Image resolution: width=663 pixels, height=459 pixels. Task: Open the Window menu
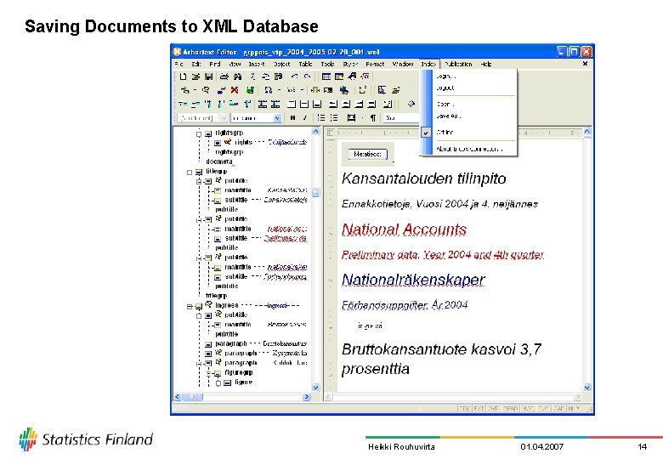pyautogui.click(x=403, y=64)
